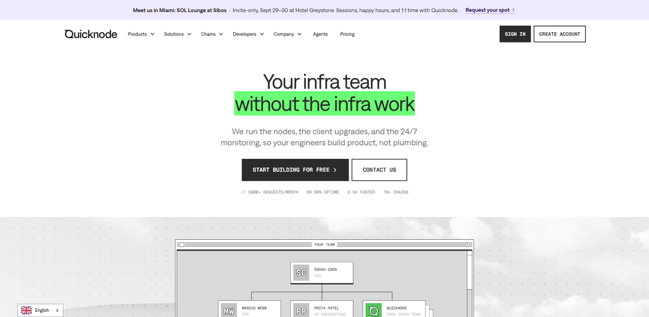Expand the Products chevron arrow
The image size is (649, 317).
coord(152,34)
